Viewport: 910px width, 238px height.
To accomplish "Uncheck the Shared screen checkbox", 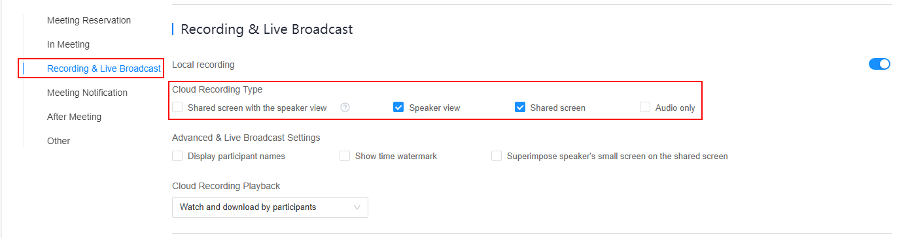I will [520, 108].
